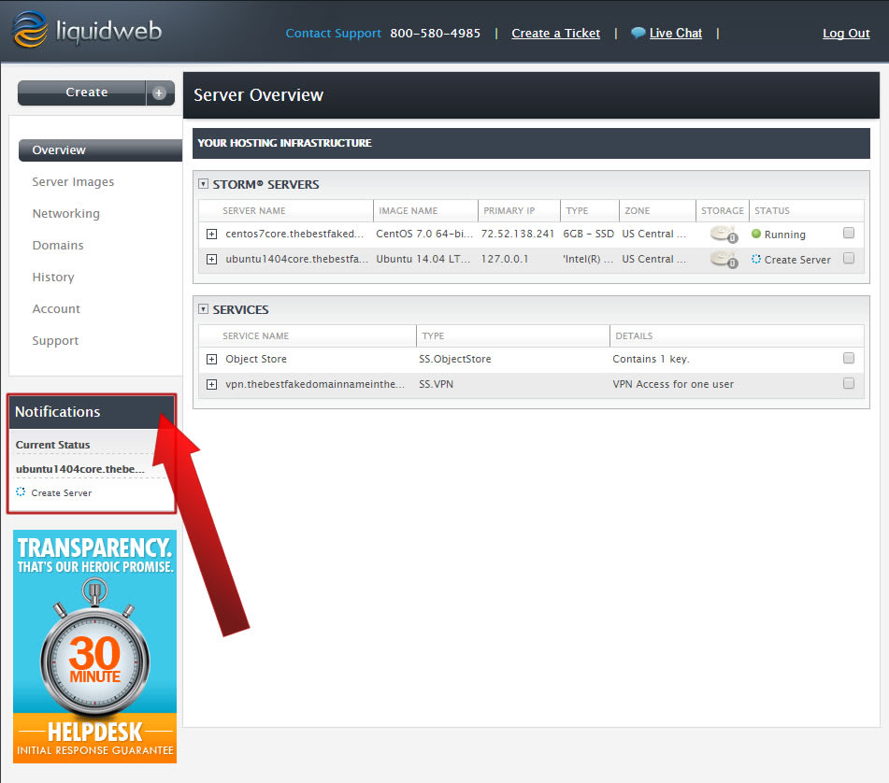Open storage disk icon for centos7core server
889x783 pixels.
(x=724, y=234)
